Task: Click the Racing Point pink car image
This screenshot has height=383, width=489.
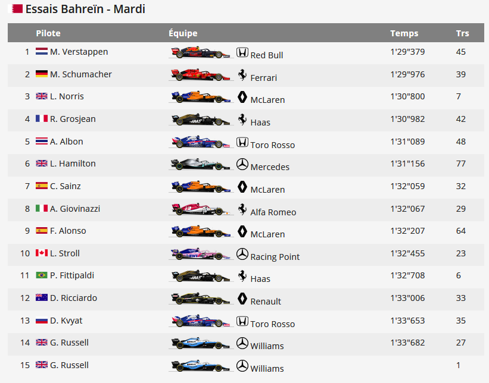Action: click(x=200, y=254)
